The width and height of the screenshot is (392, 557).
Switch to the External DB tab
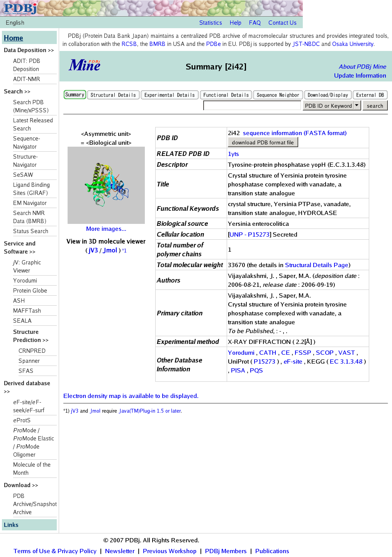tap(370, 95)
